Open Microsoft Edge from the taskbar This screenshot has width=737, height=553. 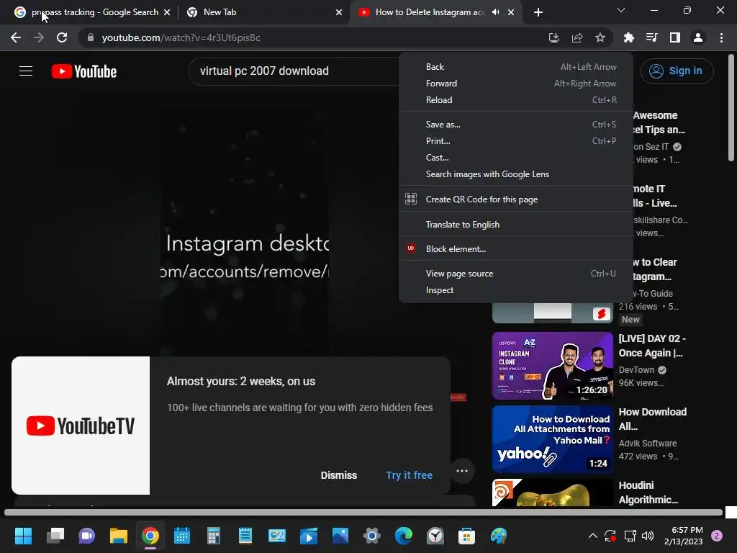(x=404, y=536)
